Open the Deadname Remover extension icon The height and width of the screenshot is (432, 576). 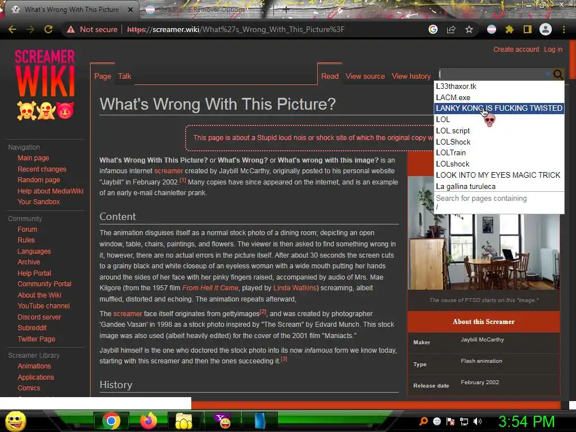[492, 29]
